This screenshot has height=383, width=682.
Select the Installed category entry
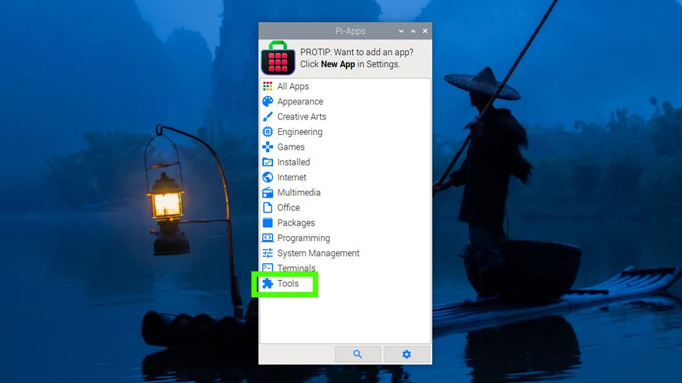tap(293, 162)
